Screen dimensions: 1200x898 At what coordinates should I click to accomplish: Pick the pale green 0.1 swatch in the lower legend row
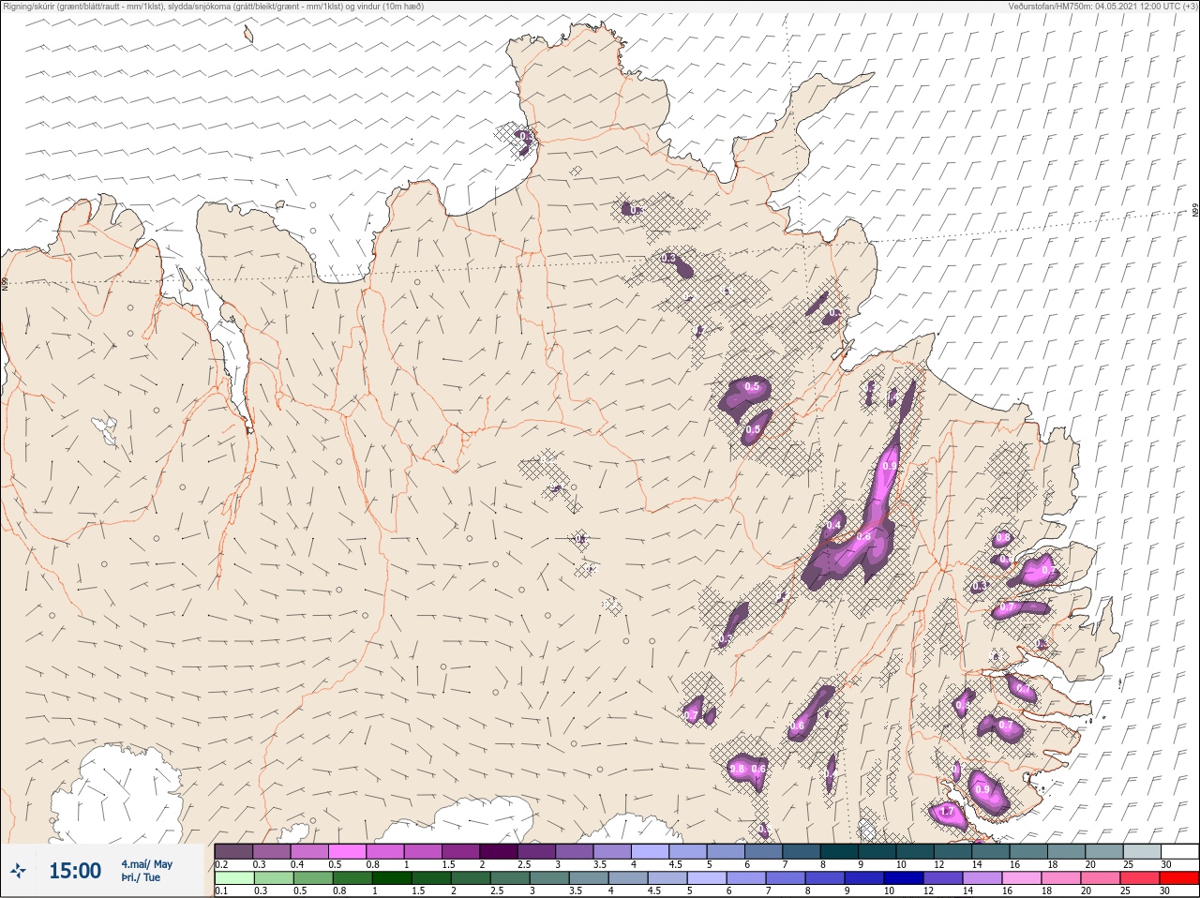tap(233, 878)
